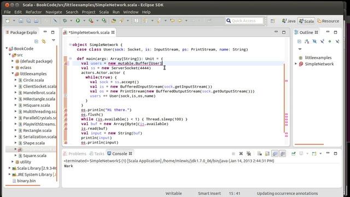Click the Open Perspective icon
Viewport: 350px width, 197px height.
click(272, 21)
